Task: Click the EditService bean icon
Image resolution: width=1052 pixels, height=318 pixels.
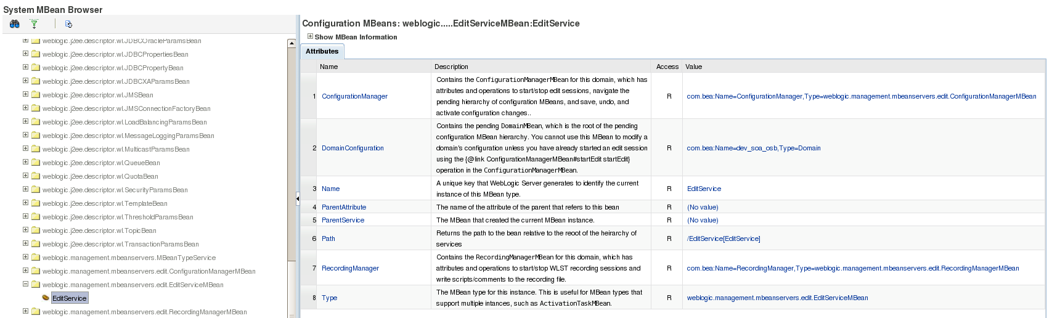Action: [46, 298]
